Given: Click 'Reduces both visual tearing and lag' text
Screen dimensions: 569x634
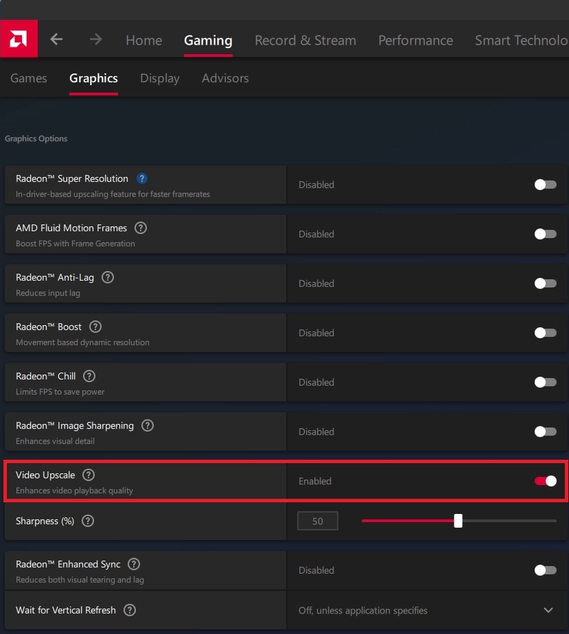Looking at the screenshot, I should (x=80, y=580).
